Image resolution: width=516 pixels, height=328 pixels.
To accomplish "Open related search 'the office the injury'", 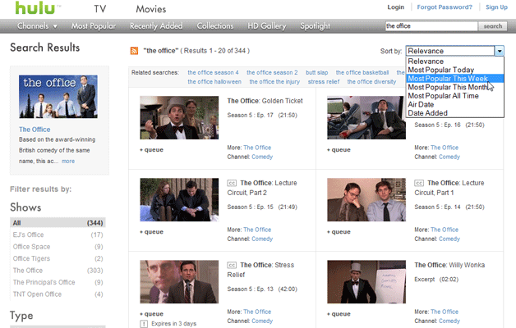I will [x=274, y=82].
